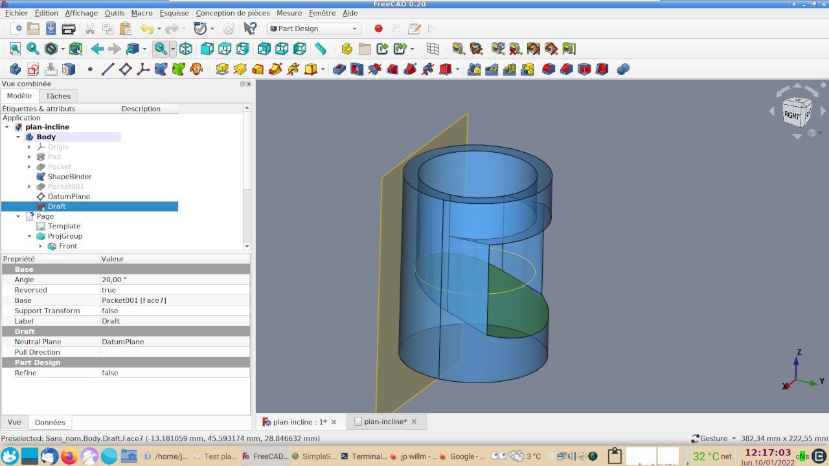Click the What's This help cursor icon
The height and width of the screenshot is (466, 829).
tap(250, 28)
